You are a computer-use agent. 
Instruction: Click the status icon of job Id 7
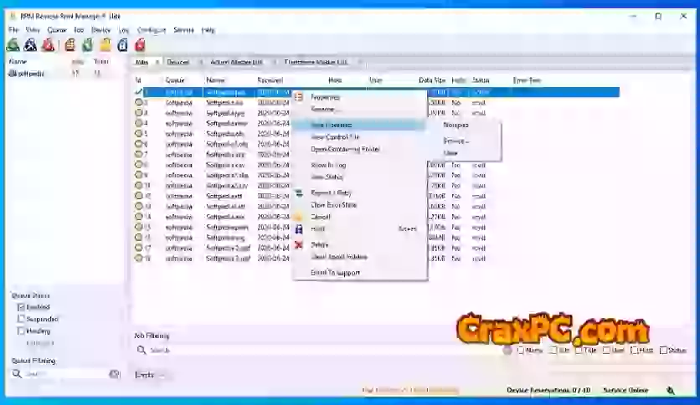[139, 154]
